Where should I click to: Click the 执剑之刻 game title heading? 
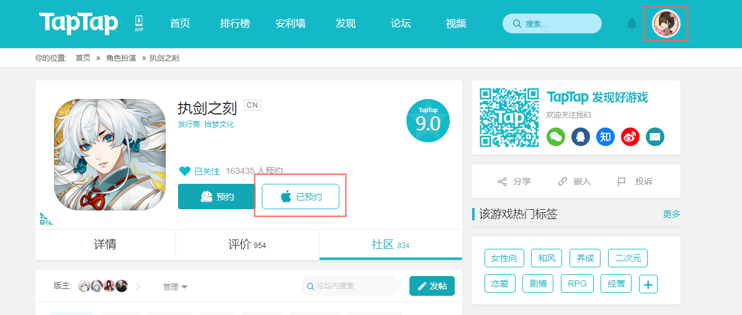[207, 108]
